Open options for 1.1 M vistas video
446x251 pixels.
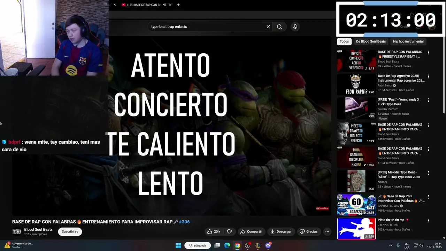pyautogui.click(x=429, y=149)
